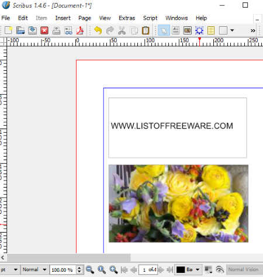
Task: Open an existing document file
Action: [20, 30]
